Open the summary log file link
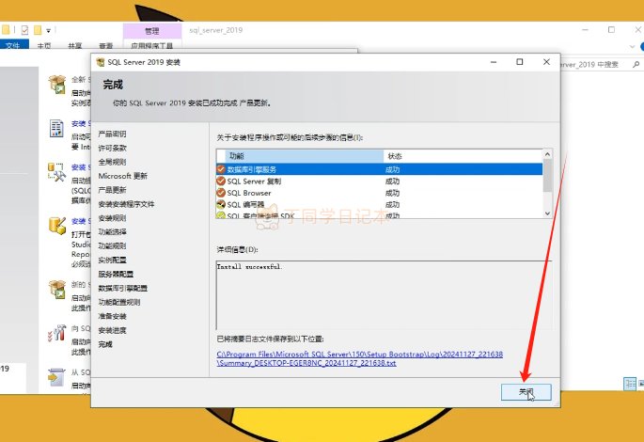 tap(359, 358)
